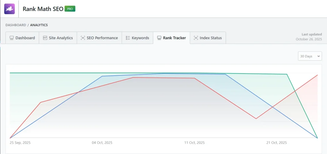The height and width of the screenshot is (154, 327).
Task: Click the Rank Math purple logo icon
Action: click(9, 9)
